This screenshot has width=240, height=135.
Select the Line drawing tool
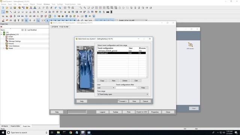[11, 12]
